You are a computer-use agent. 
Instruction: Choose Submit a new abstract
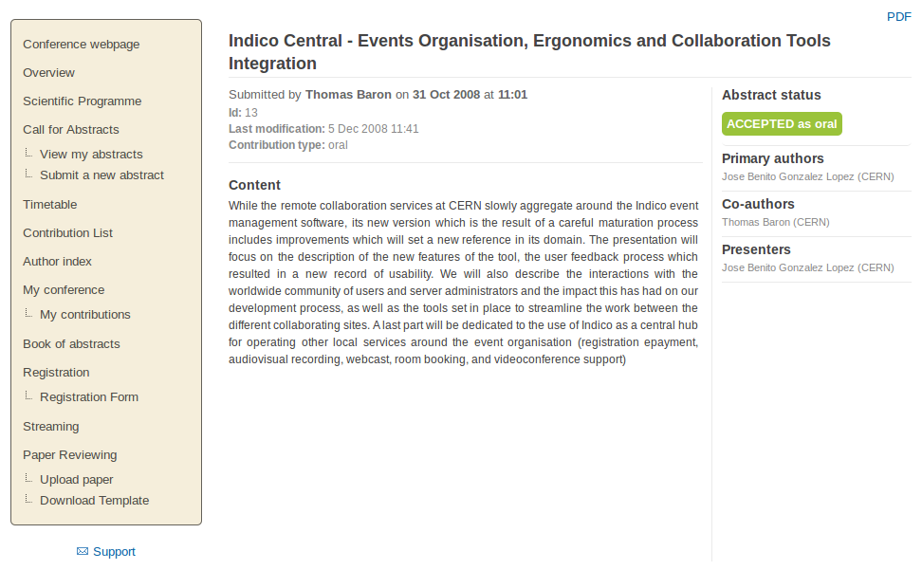(101, 175)
